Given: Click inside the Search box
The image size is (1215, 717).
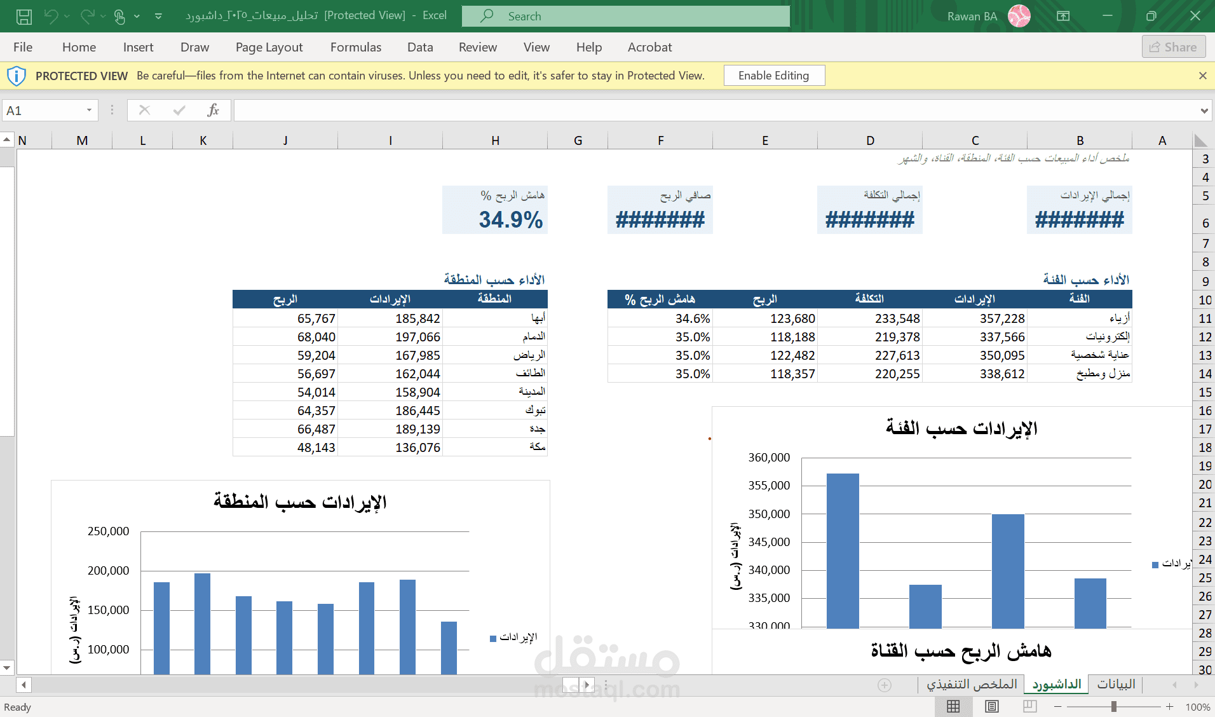Looking at the screenshot, I should [x=626, y=17].
